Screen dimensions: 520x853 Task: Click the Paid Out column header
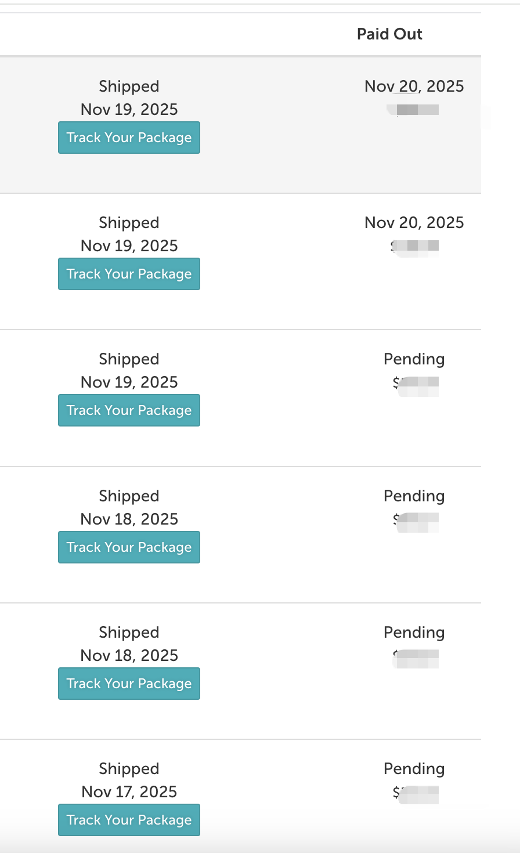pos(389,34)
